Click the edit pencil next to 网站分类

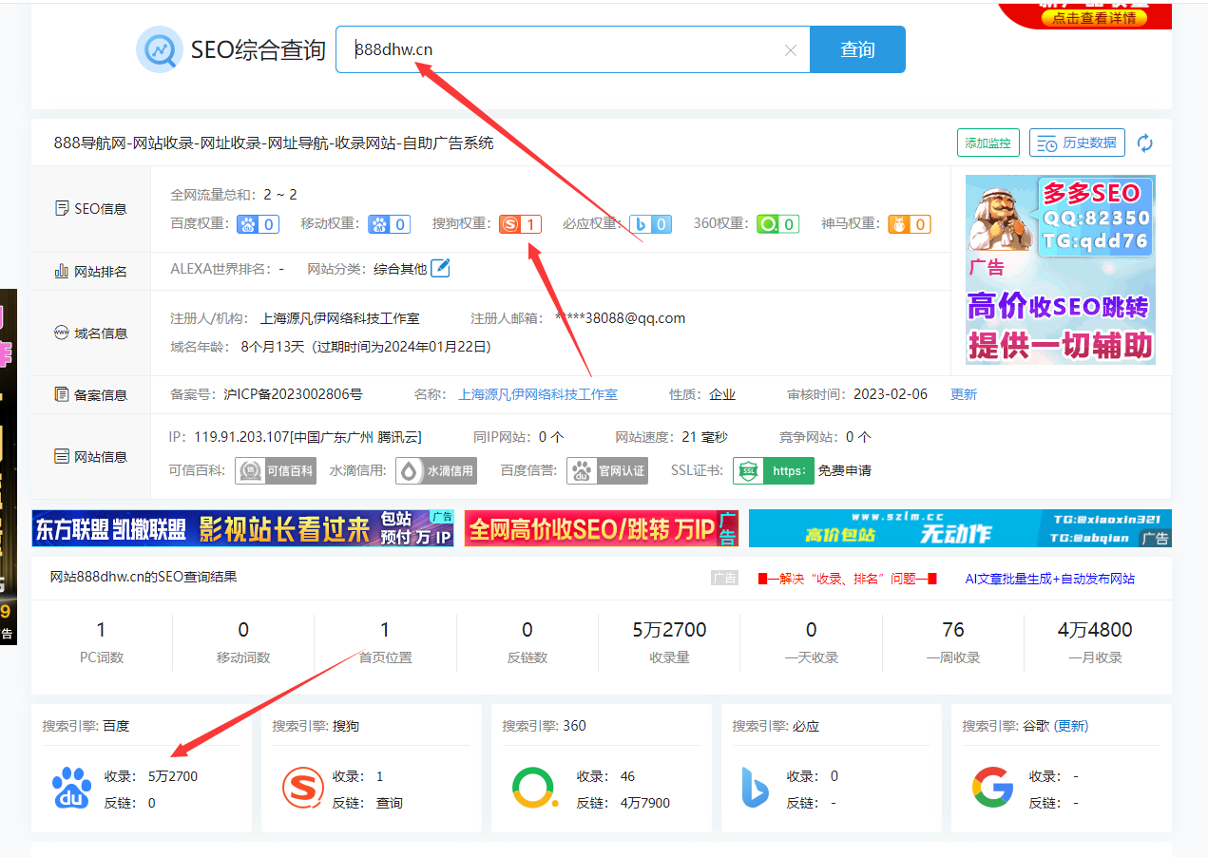(x=440, y=268)
